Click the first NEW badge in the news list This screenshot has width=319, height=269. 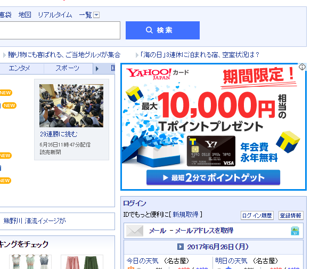click(5, 93)
